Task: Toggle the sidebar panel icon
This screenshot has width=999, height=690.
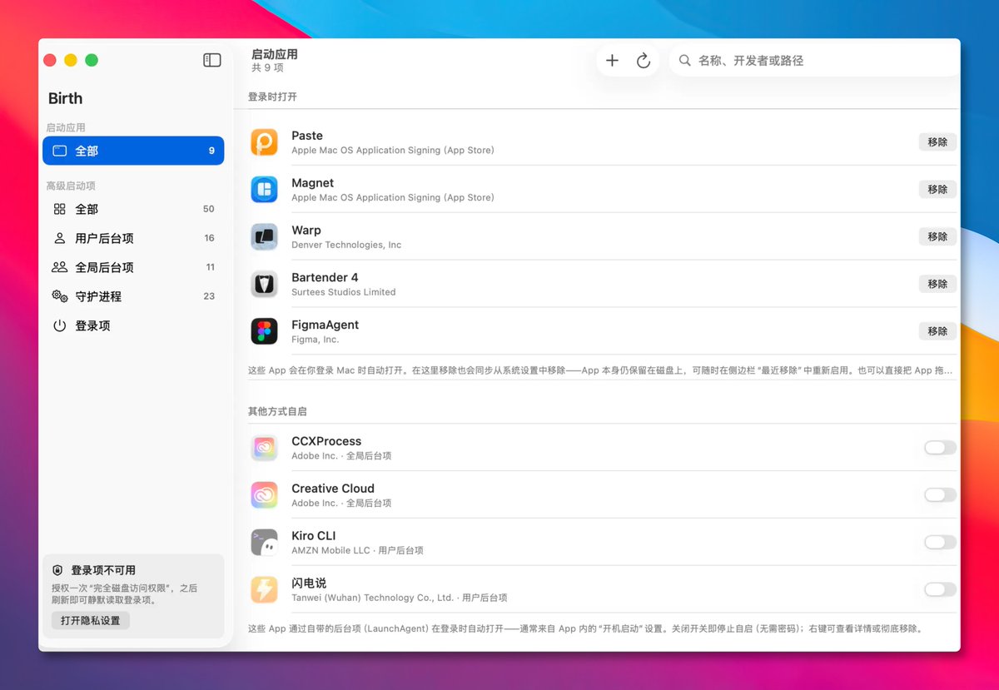Action: tap(212, 60)
